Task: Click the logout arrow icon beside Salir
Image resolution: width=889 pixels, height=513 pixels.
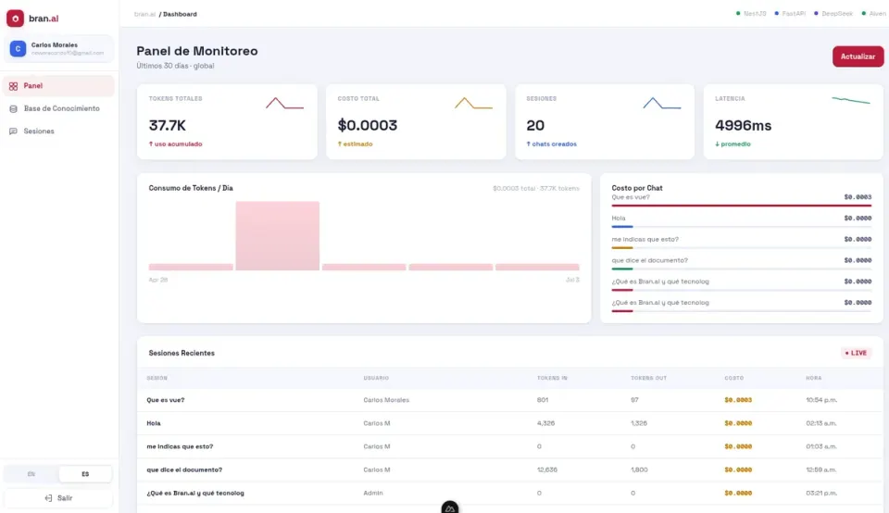Action: tap(48, 497)
